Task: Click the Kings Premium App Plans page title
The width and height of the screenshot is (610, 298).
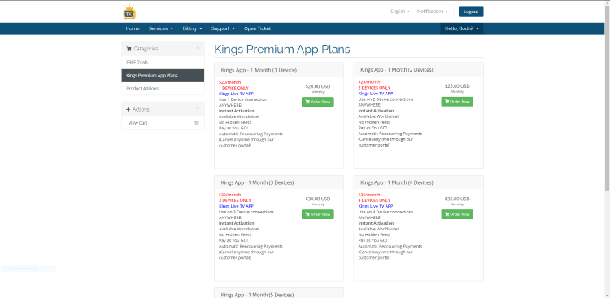Action: pos(282,49)
